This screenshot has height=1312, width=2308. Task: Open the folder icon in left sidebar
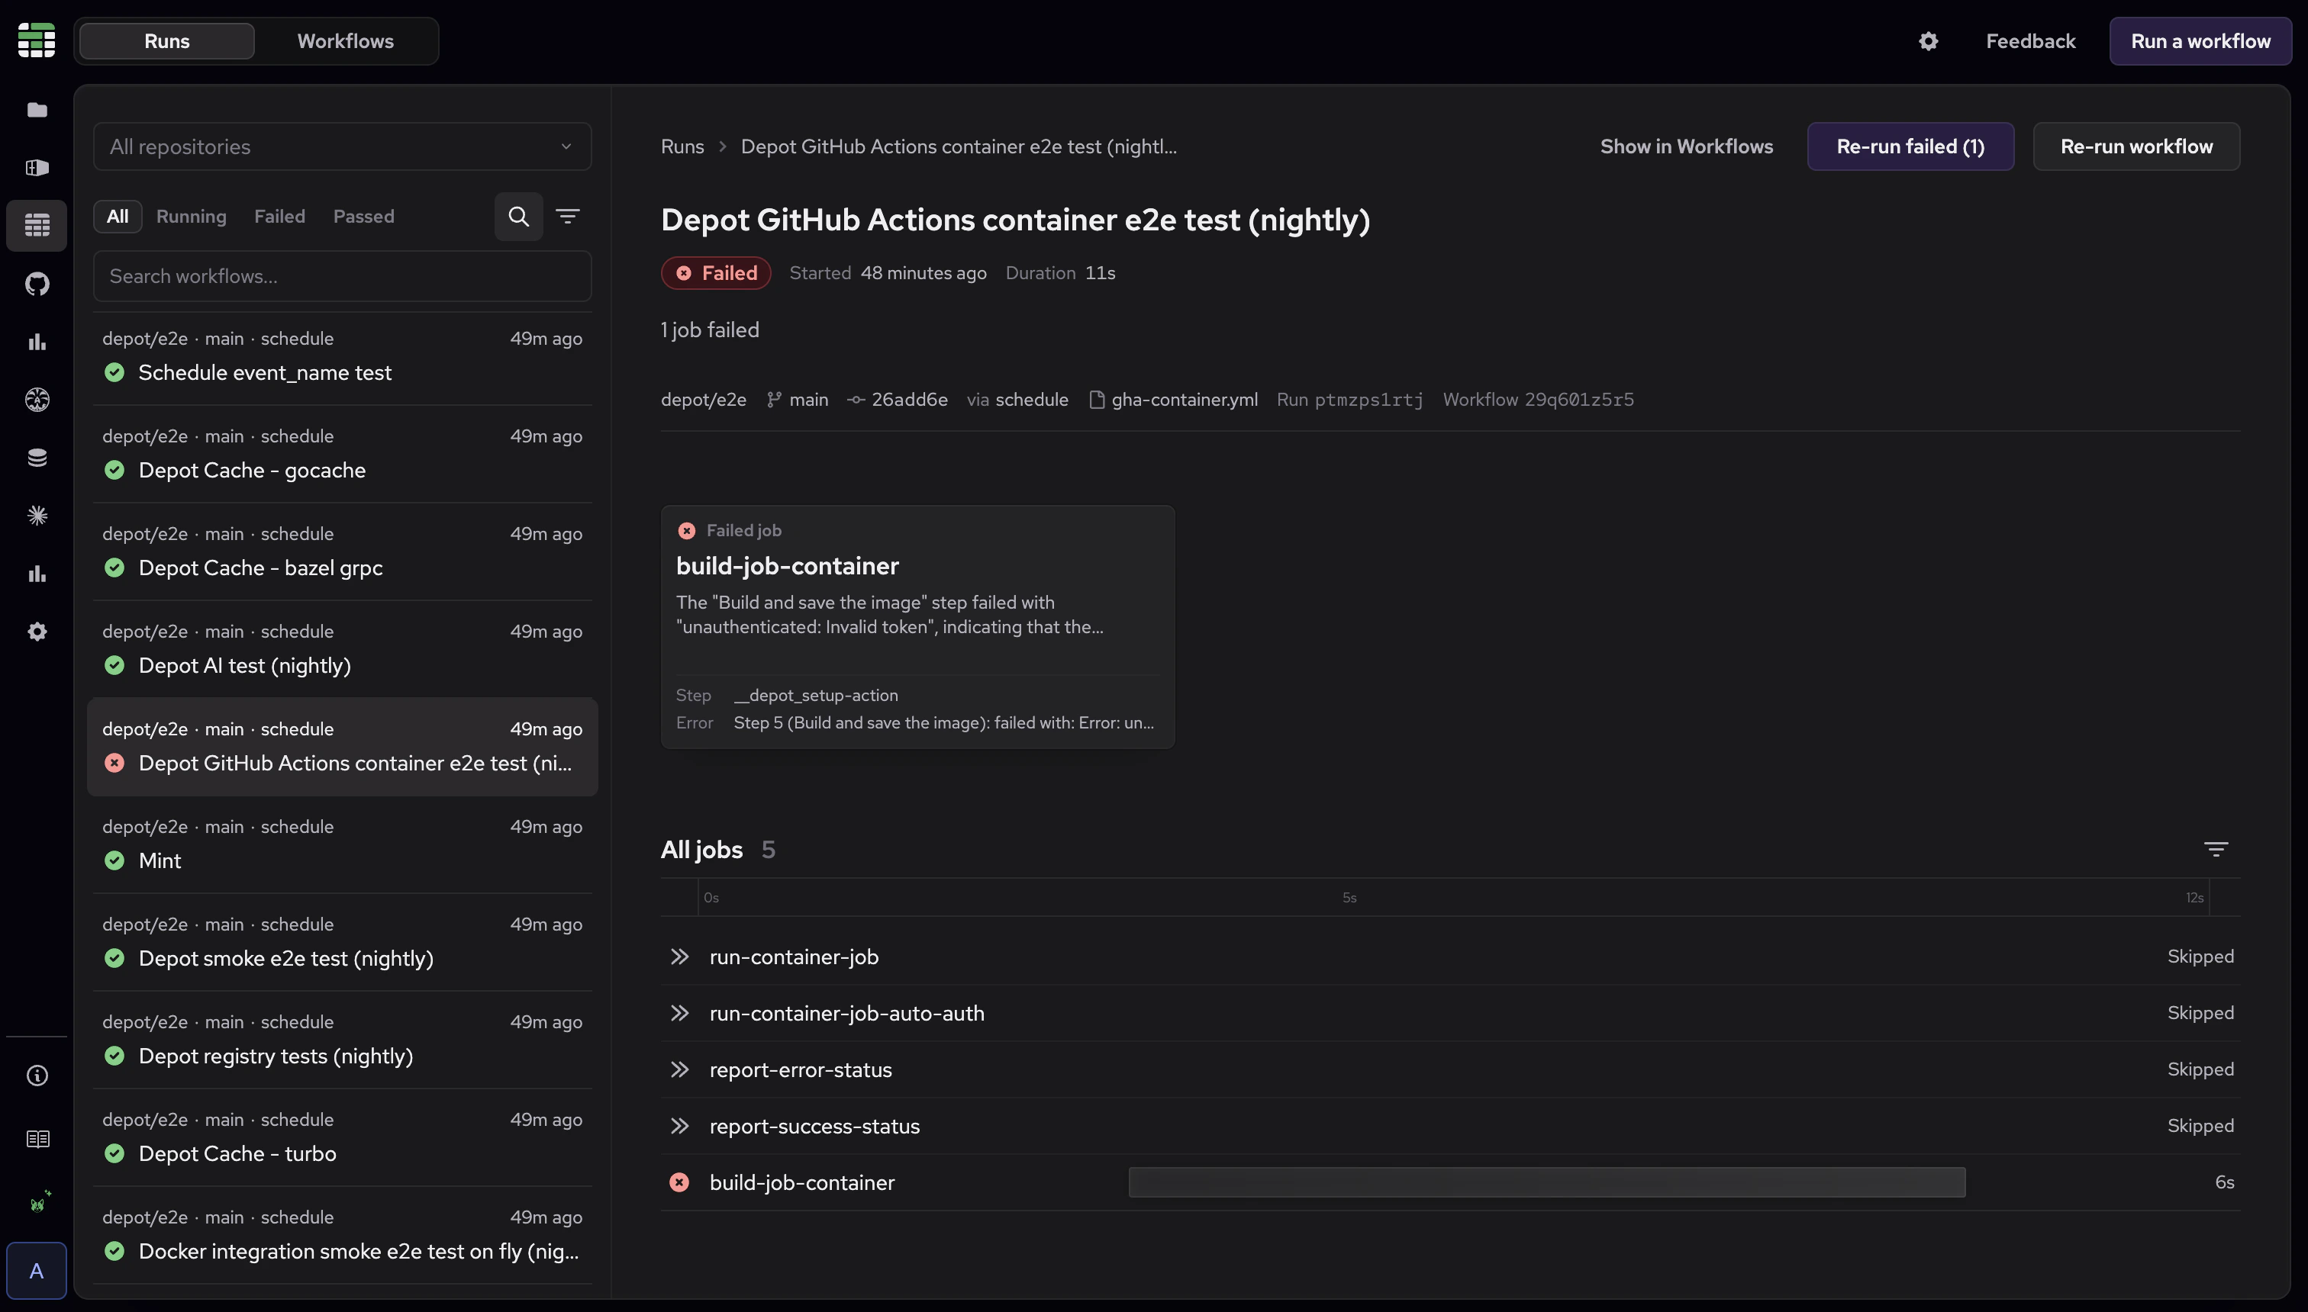[x=37, y=110]
